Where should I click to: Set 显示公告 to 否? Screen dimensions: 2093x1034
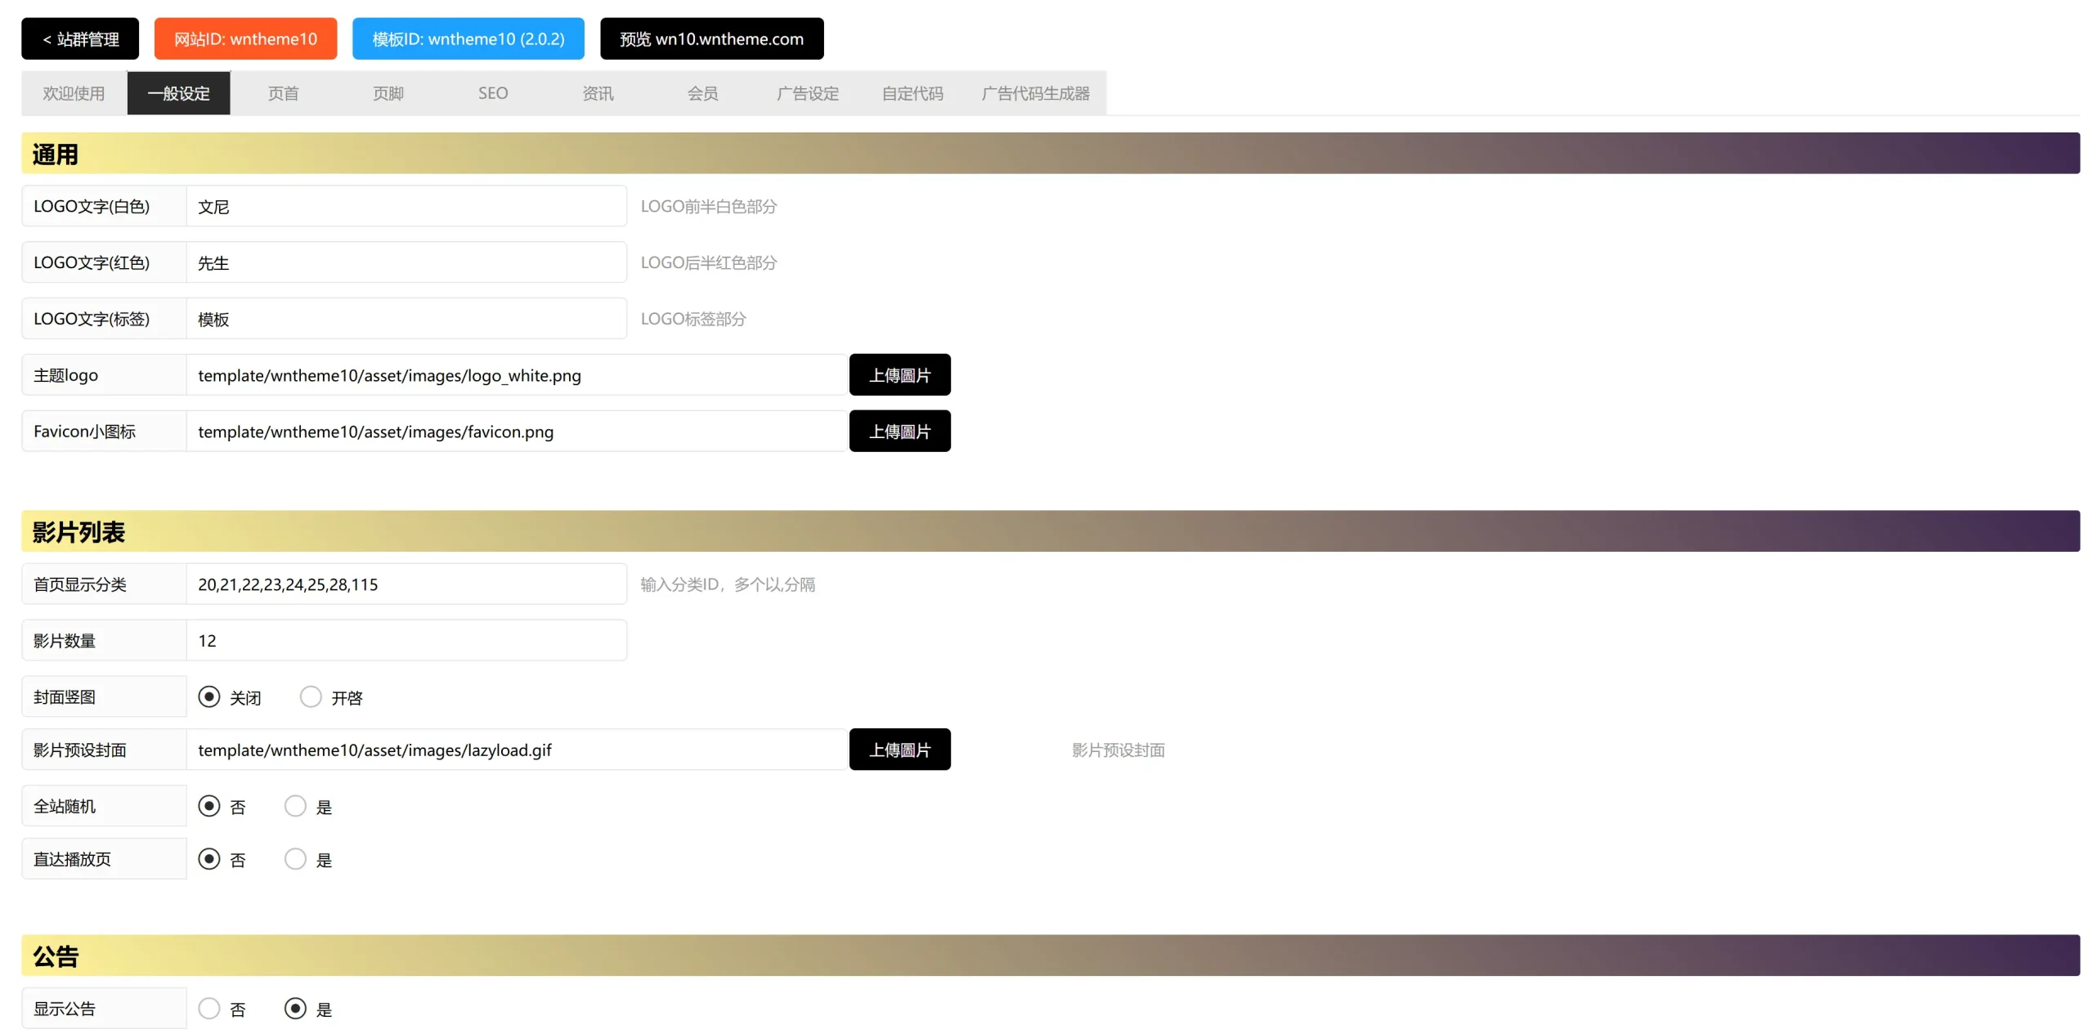209,1009
